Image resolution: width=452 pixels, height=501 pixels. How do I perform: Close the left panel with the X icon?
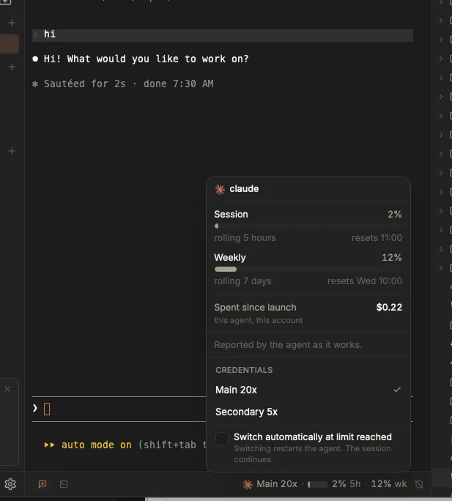(x=7, y=389)
